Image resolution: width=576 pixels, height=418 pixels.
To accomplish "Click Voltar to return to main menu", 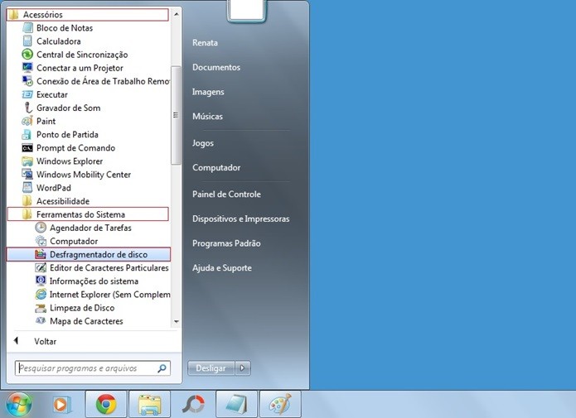I will click(x=46, y=341).
